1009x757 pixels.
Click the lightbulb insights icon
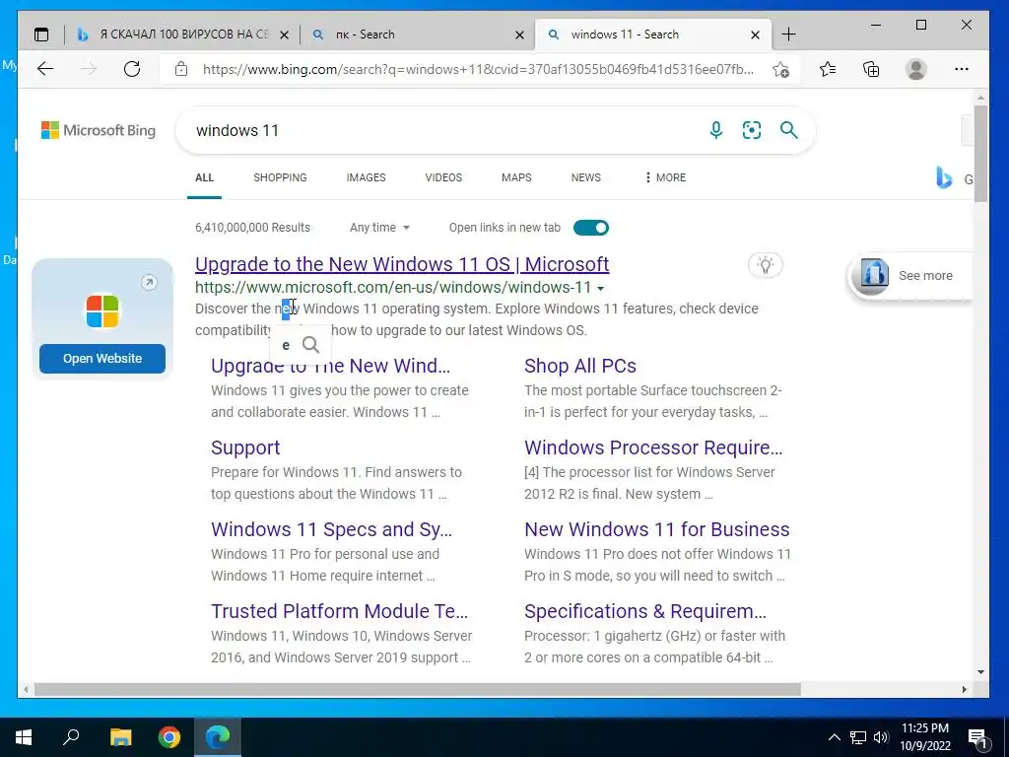click(765, 264)
